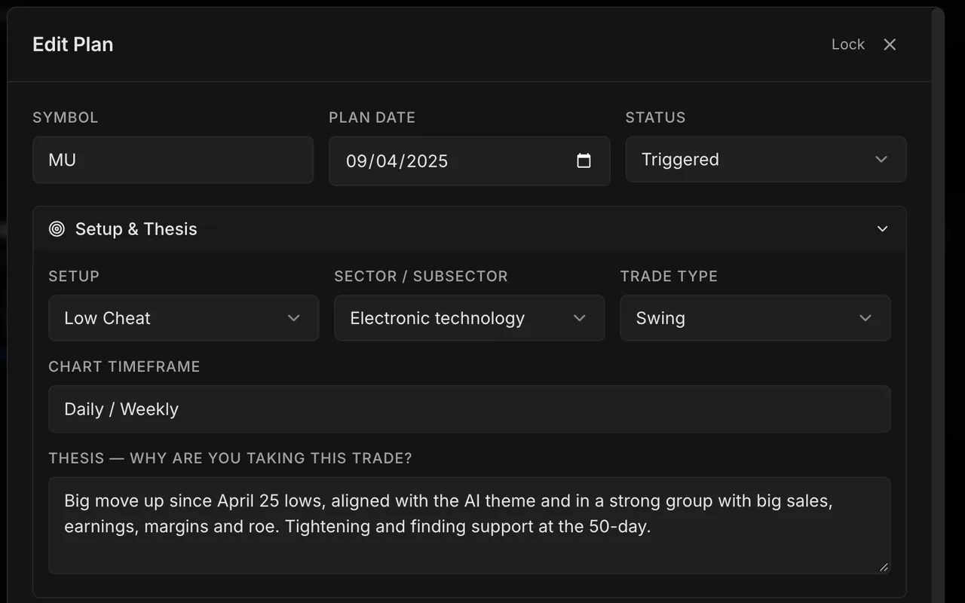Click the PLAN DATE field label
The width and height of the screenshot is (965, 603).
click(x=372, y=118)
